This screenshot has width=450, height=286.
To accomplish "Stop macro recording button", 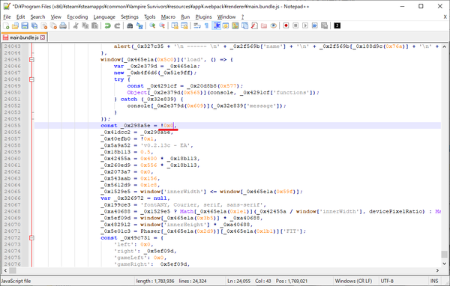I will (x=295, y=26).
